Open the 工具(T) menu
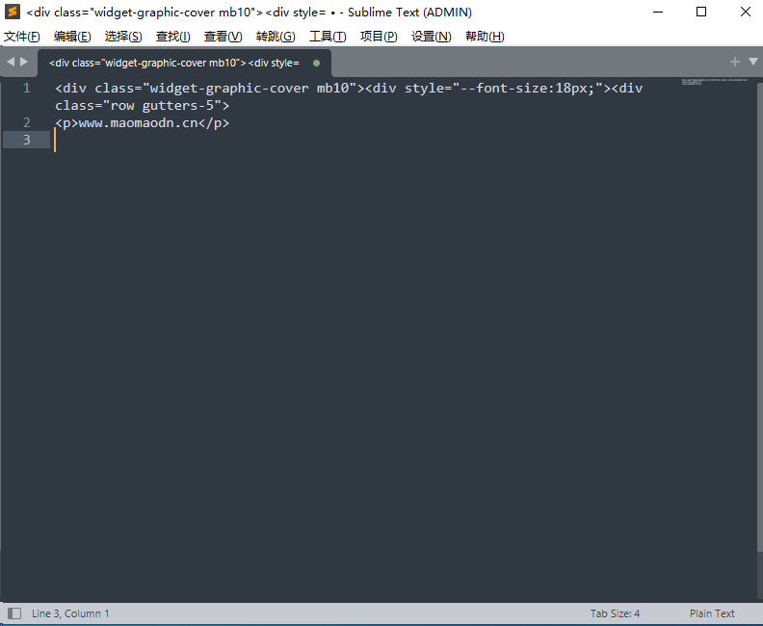Screen dimensions: 763x626 (x=328, y=37)
